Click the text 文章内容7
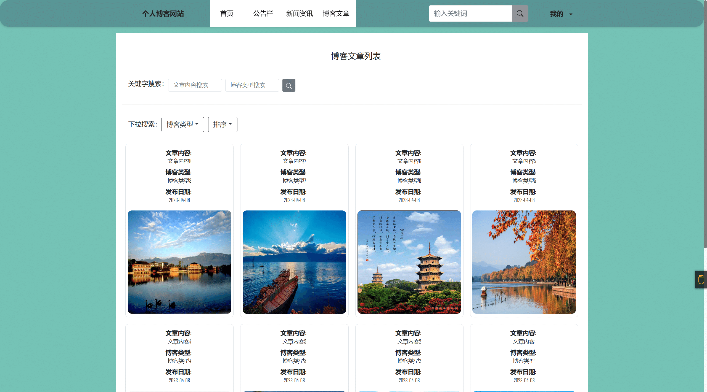Screen dimensions: 707x392 point(294,161)
